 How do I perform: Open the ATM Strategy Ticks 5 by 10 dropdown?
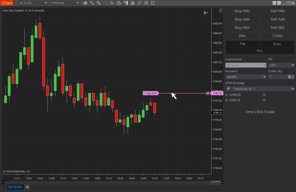click(260, 89)
